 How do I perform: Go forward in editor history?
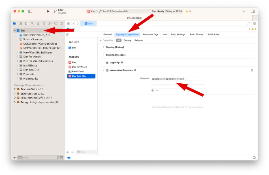click(x=78, y=24)
